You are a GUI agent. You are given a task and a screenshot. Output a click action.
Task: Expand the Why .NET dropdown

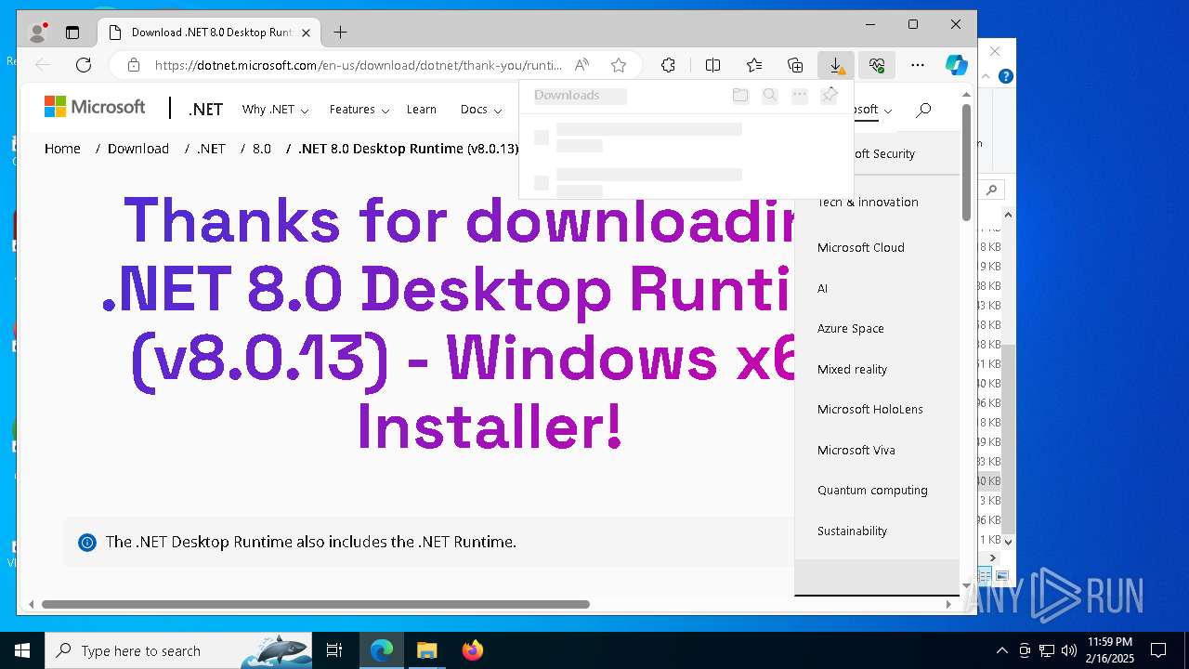[275, 110]
